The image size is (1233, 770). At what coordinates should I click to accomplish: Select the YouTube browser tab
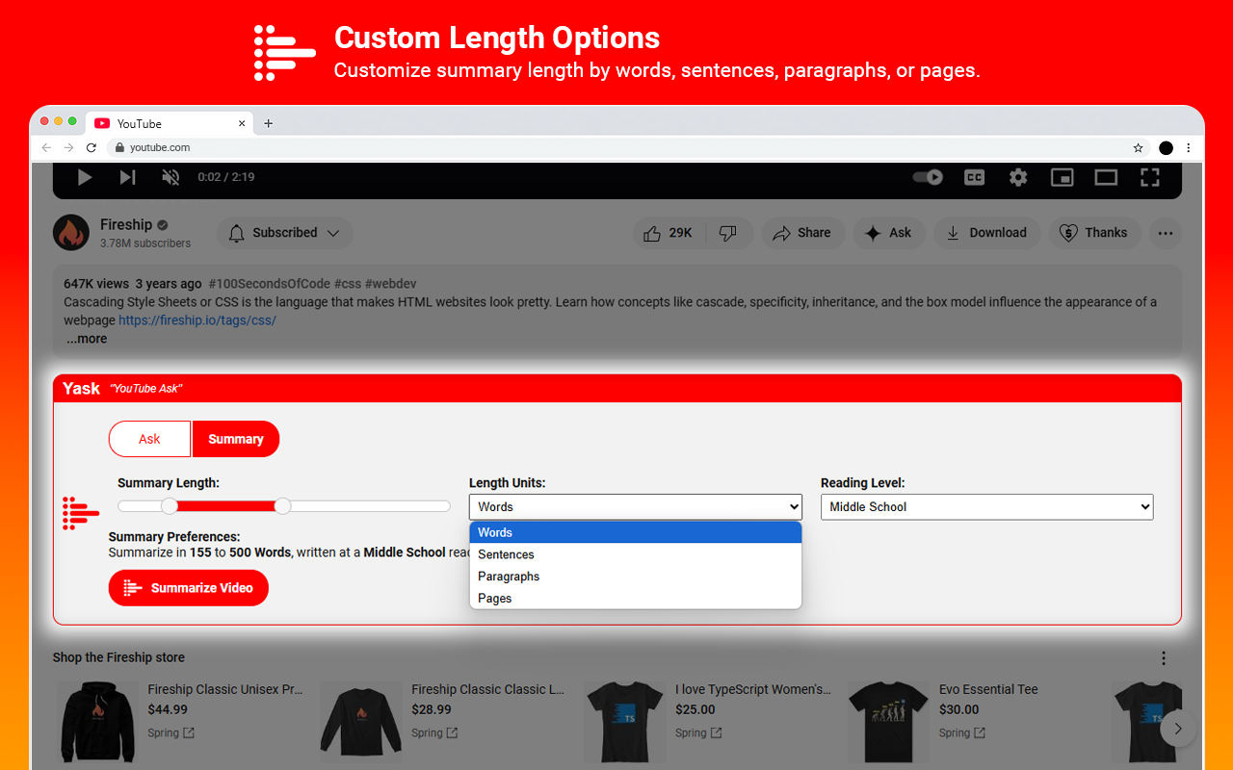tap(169, 123)
